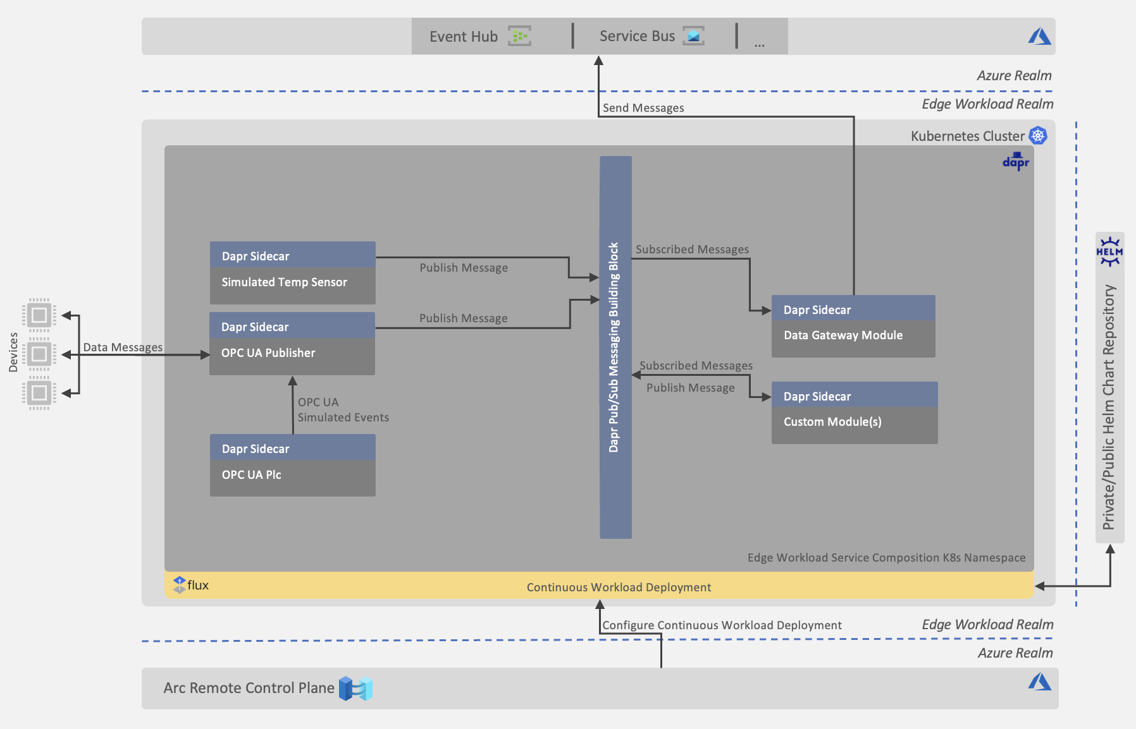Click the Azure Arc icon
The height and width of the screenshot is (729, 1136).
[356, 689]
